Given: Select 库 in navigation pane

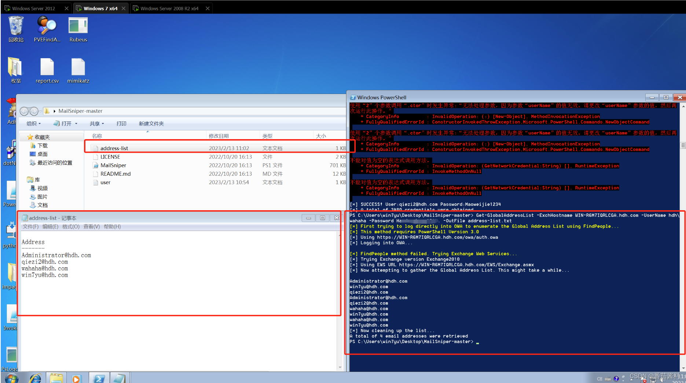Looking at the screenshot, I should click(37, 180).
